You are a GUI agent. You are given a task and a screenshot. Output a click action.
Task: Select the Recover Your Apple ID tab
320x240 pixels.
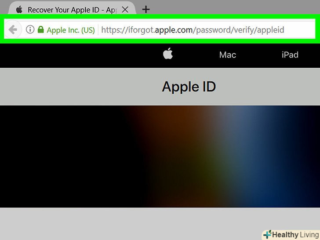[72, 8]
